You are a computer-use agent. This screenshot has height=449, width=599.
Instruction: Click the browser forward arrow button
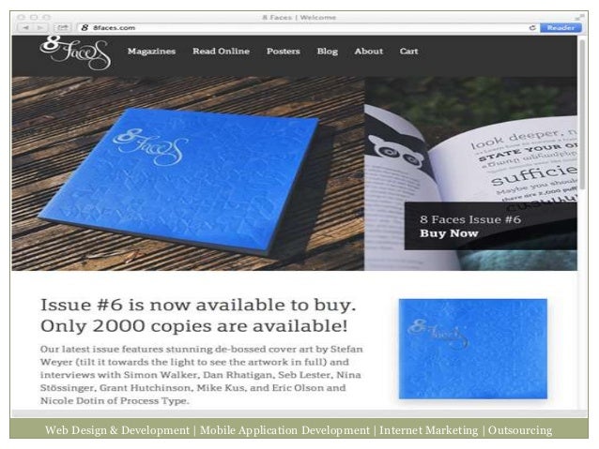click(x=40, y=28)
